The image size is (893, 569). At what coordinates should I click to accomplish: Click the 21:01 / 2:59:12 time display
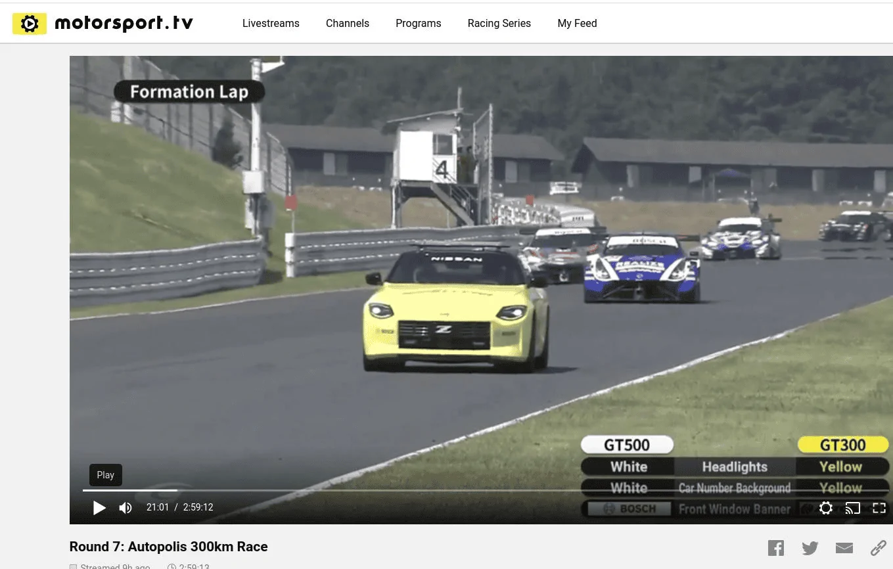click(x=180, y=507)
